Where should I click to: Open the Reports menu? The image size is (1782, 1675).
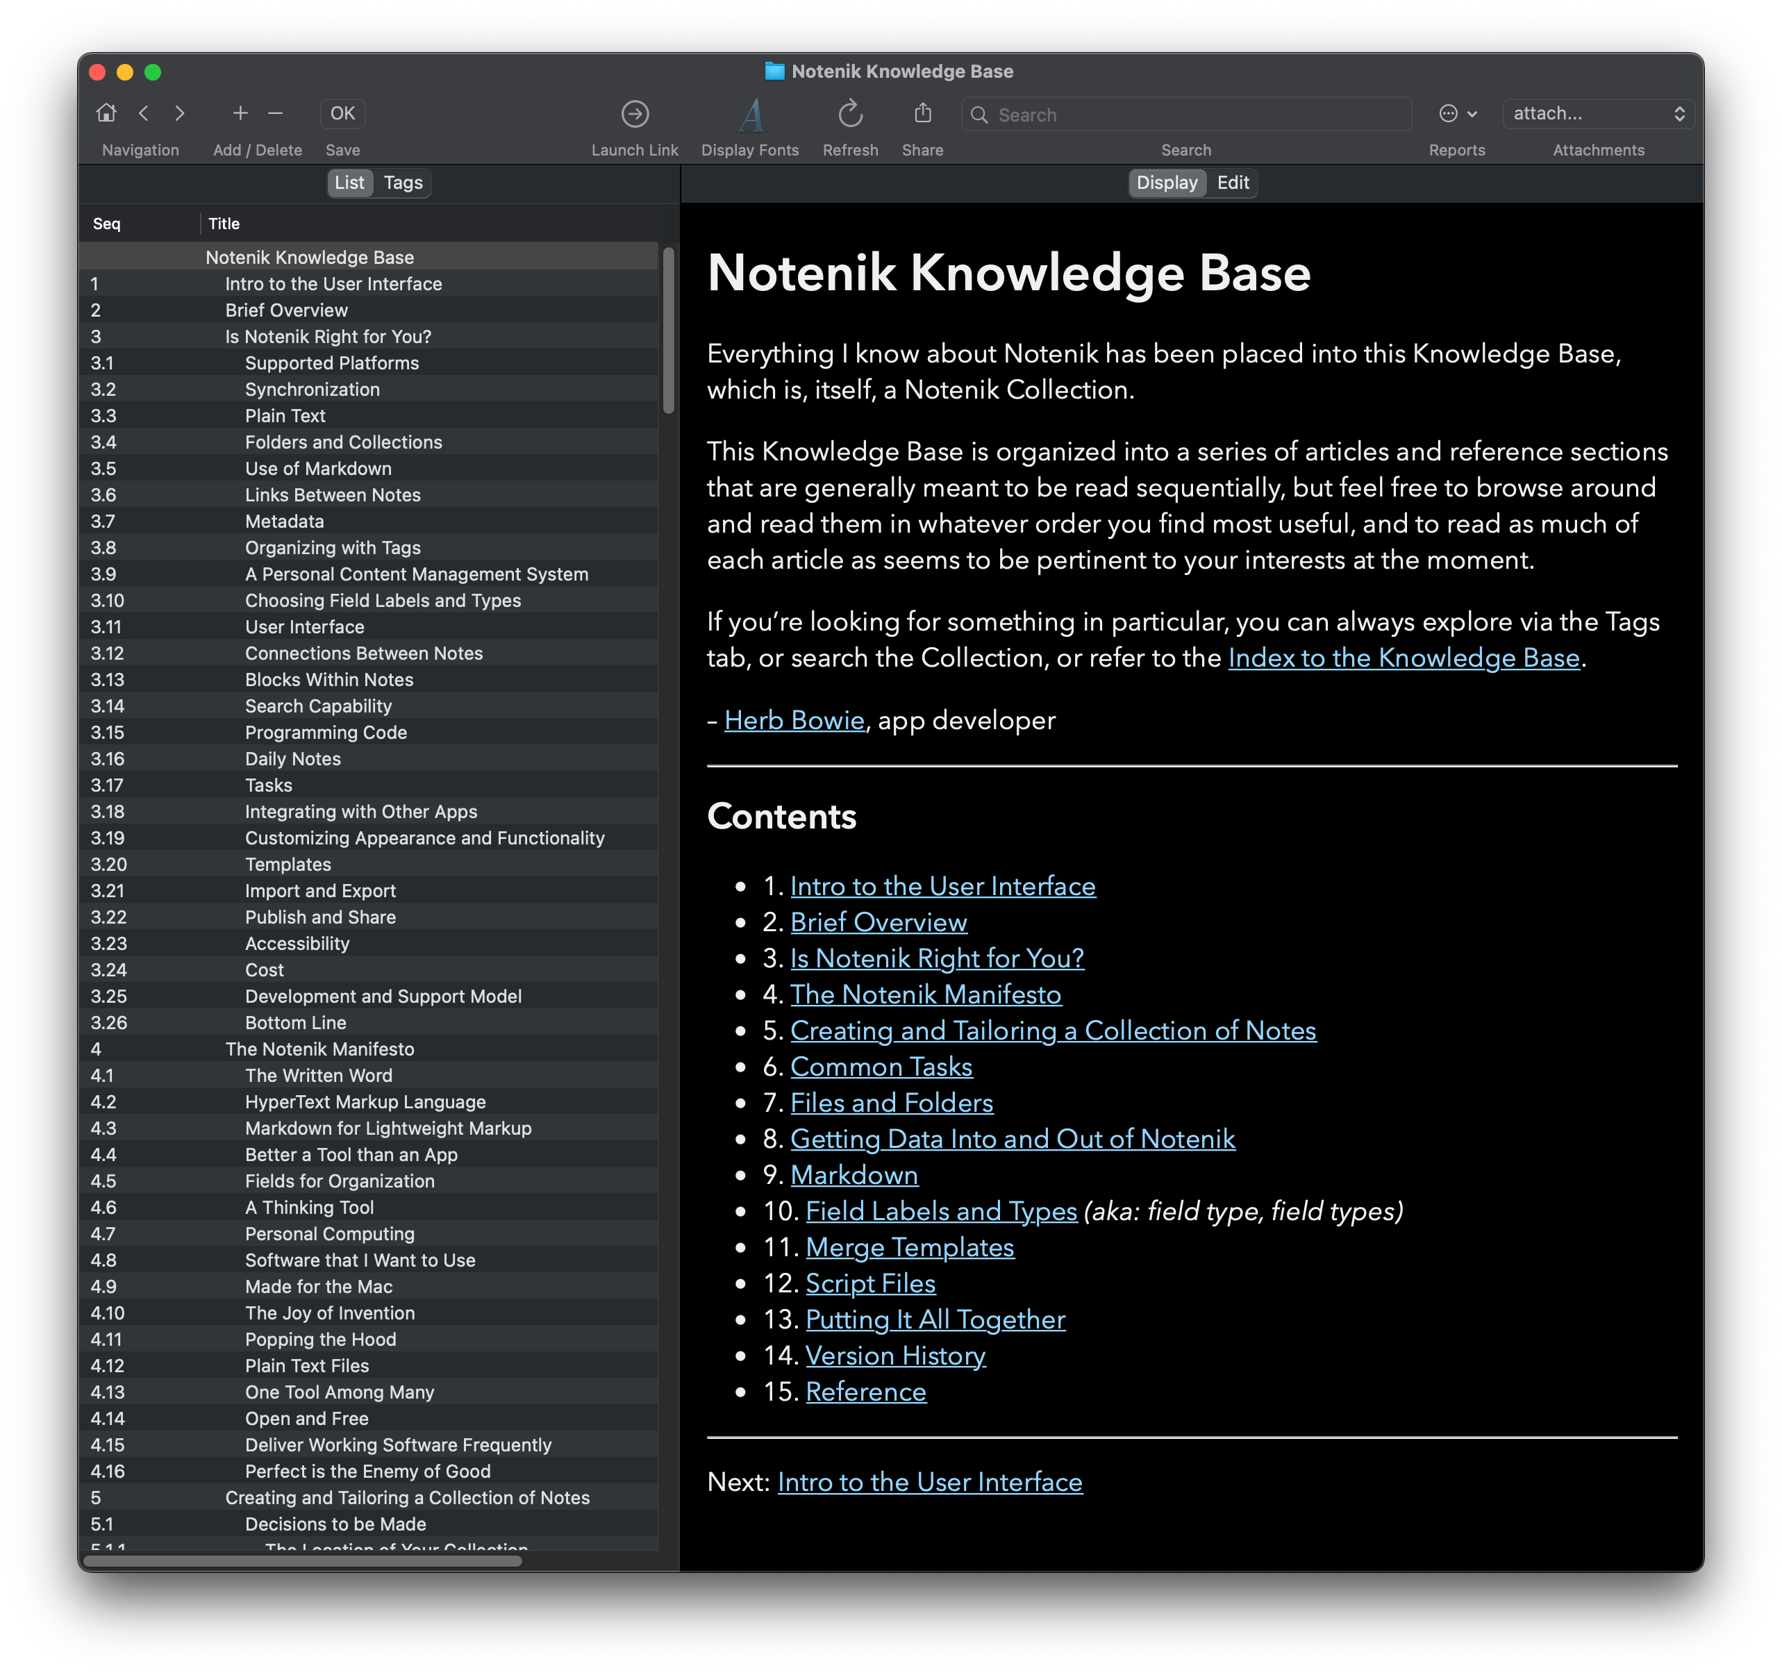[1450, 114]
